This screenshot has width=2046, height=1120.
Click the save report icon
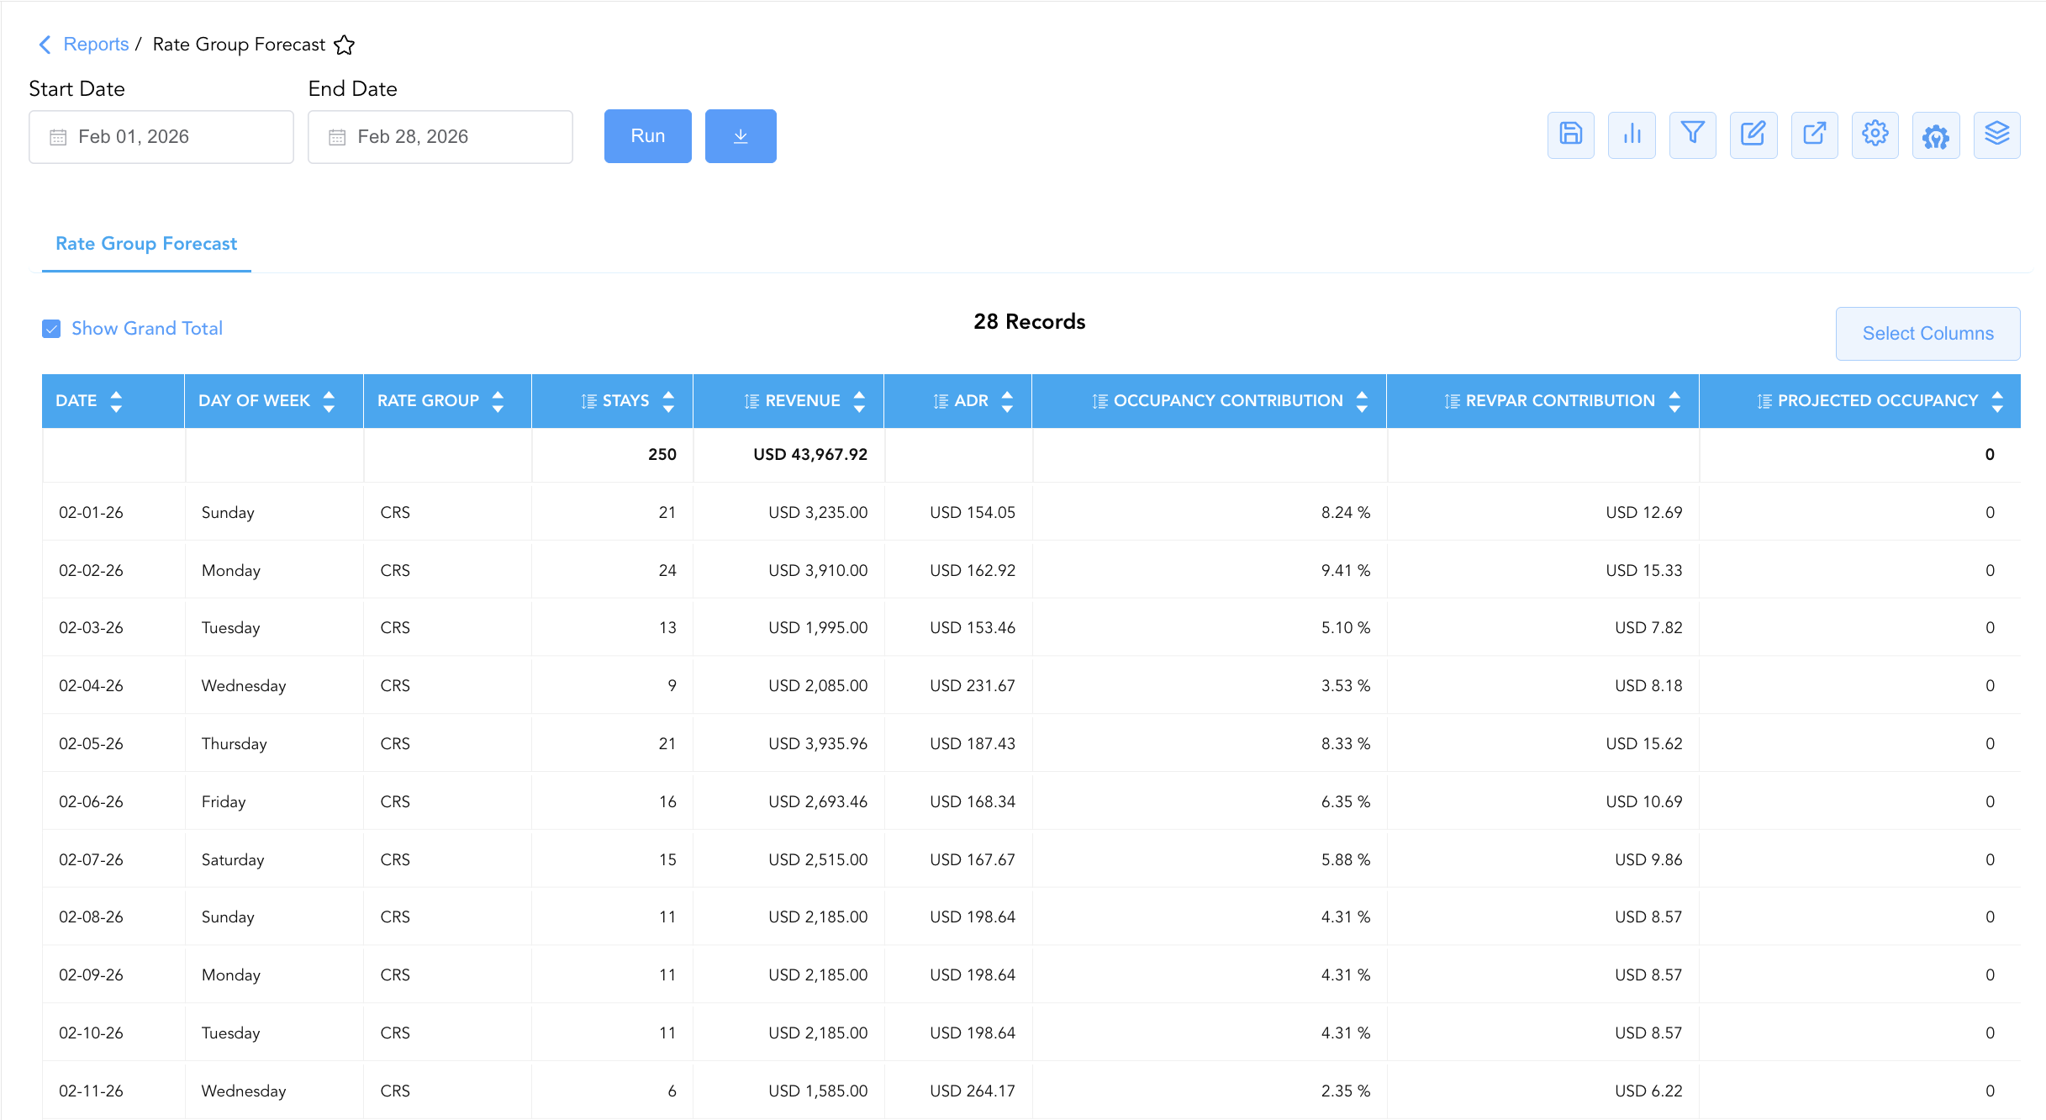[1570, 135]
